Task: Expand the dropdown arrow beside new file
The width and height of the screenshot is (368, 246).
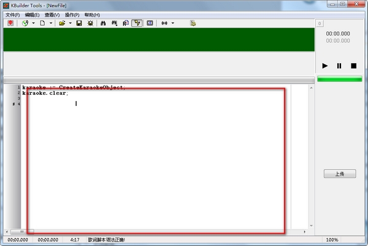Action: tap(51, 23)
